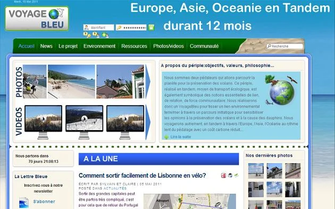Select the Communauté menu item
335x209 pixels.
pos(204,46)
